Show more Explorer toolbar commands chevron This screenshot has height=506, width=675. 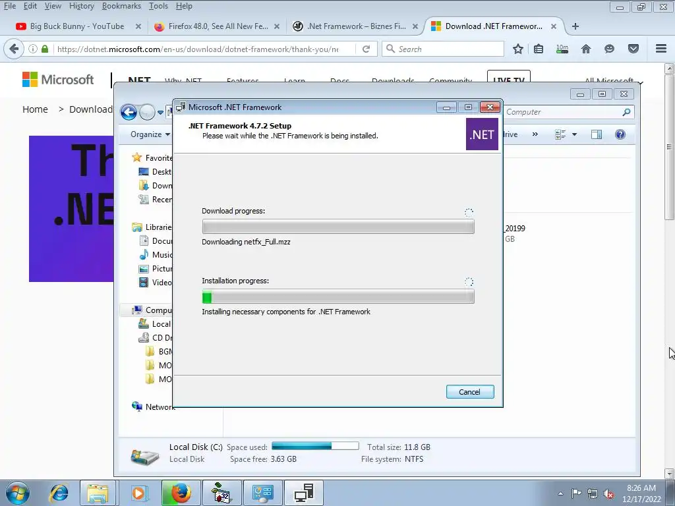535,134
